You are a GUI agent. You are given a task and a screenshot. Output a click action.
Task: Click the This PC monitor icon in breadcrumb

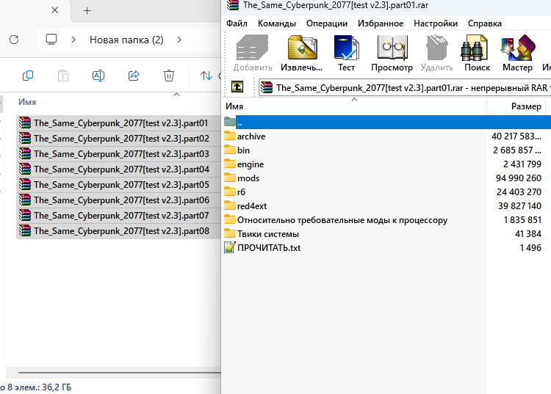[x=51, y=40]
